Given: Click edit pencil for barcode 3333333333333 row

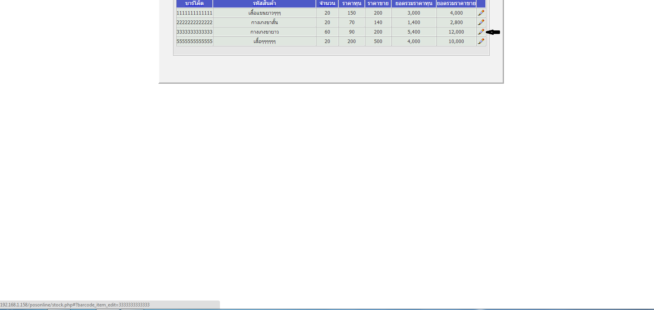Looking at the screenshot, I should tap(481, 32).
